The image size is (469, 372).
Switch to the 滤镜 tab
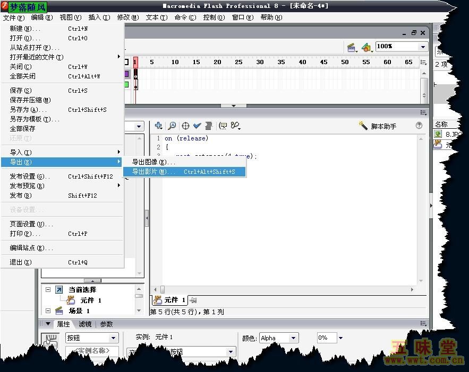(85, 324)
